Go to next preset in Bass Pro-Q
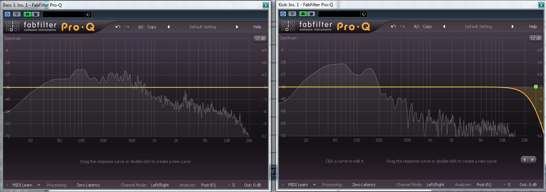 pyautogui.click(x=237, y=27)
